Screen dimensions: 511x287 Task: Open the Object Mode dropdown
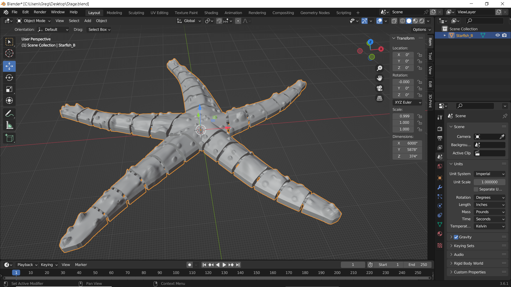[x=34, y=21]
